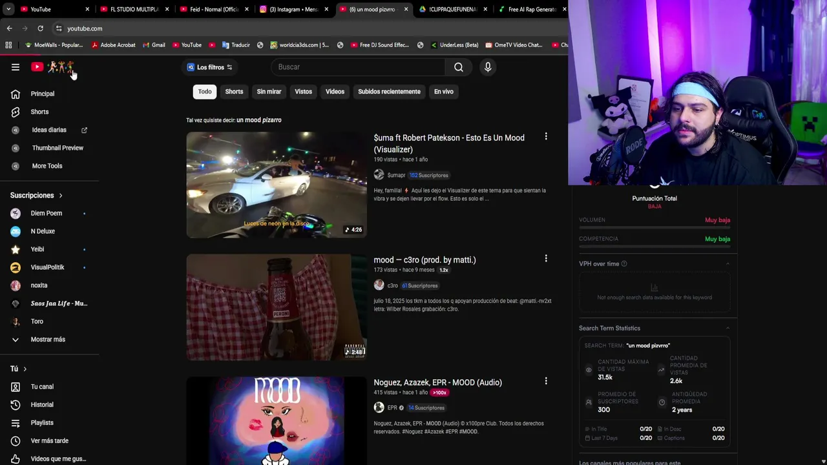
Task: Click the Diem Poem subscription avatar
Action: (x=16, y=213)
